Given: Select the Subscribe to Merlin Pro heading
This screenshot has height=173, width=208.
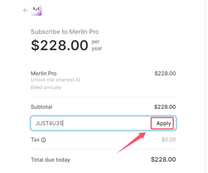Looking at the screenshot, I should 65,32.
